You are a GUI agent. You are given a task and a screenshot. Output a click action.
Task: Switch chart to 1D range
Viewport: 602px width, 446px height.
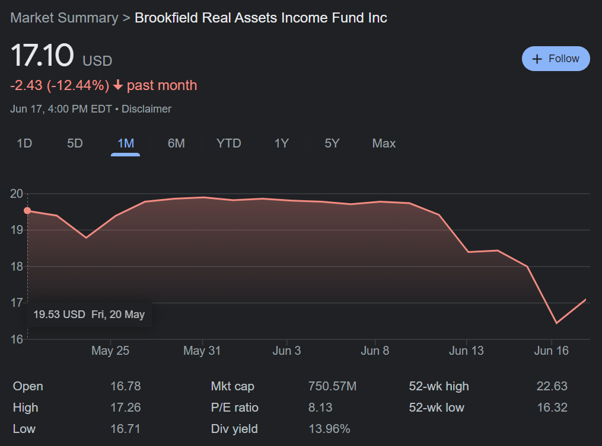(24, 143)
